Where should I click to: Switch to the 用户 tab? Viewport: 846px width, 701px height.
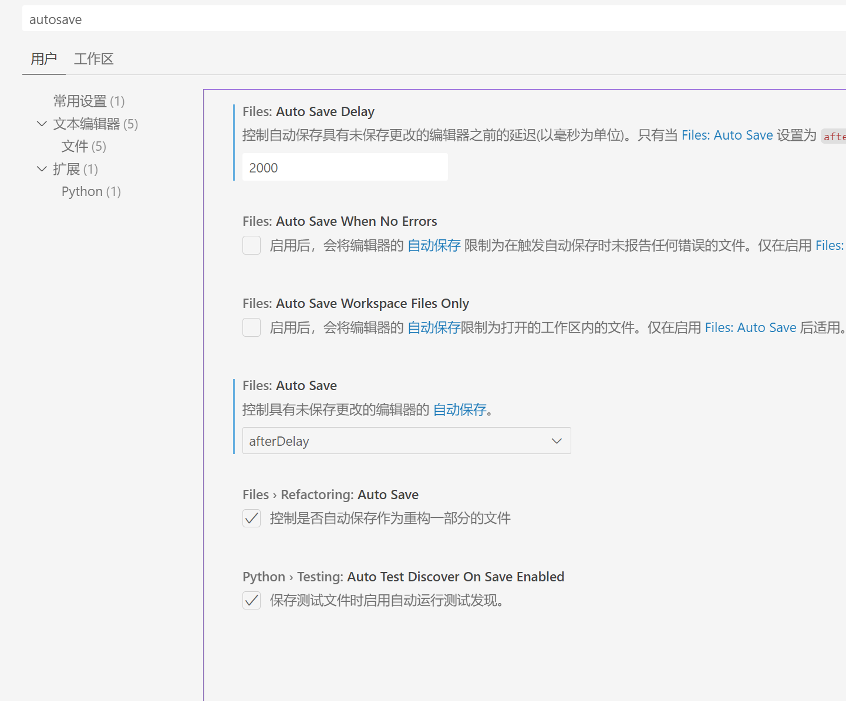click(x=44, y=59)
